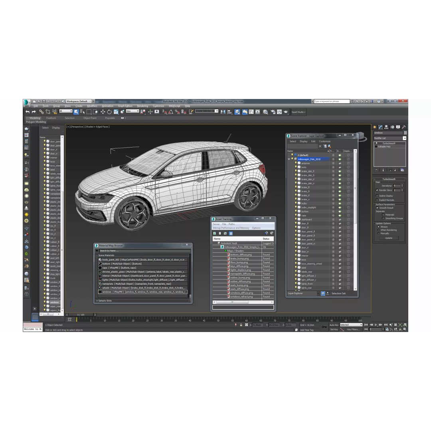Toggle the Smooth Result checkbox
431x431 pixels.
[377, 208]
